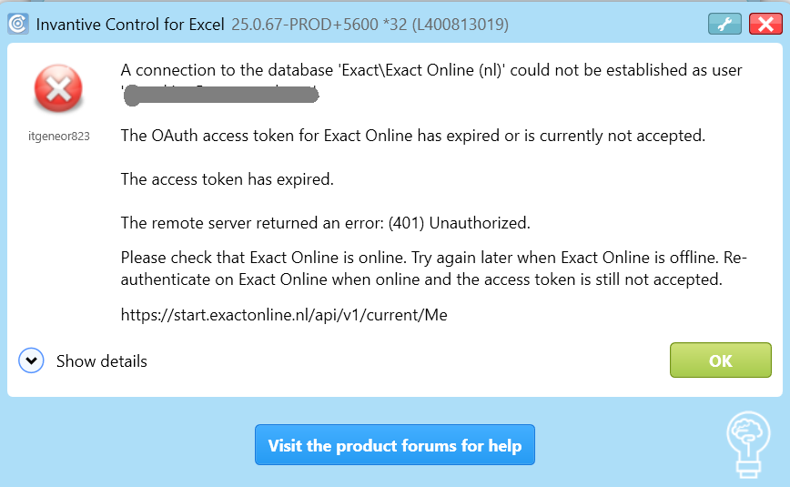Click the OAuth access token expired message

[x=413, y=136]
